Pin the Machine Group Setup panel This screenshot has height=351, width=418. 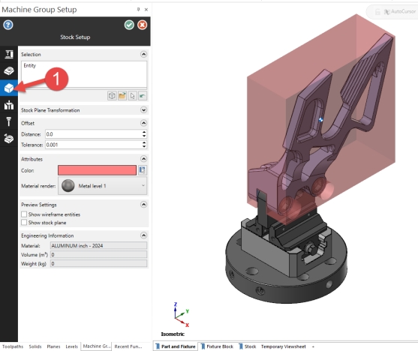pos(138,10)
